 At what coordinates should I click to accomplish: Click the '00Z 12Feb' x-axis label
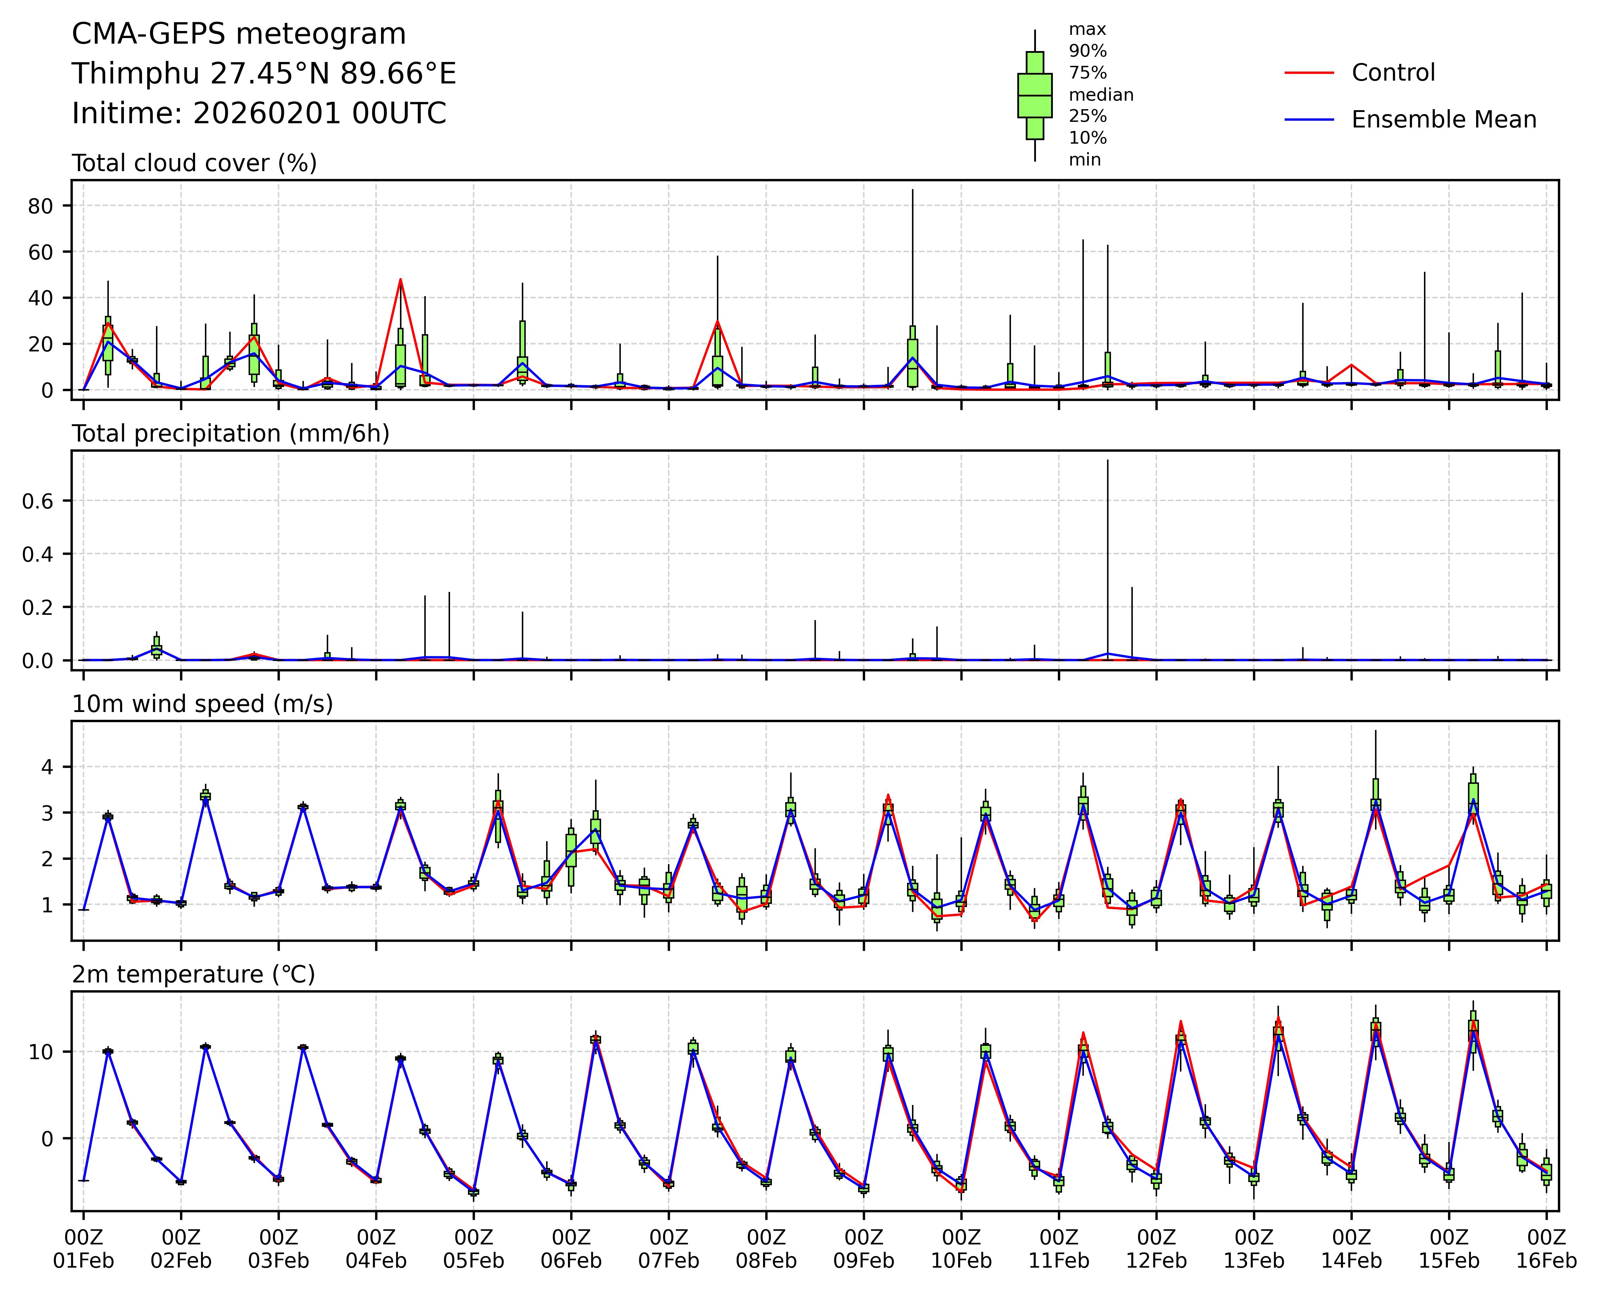(x=1156, y=1249)
